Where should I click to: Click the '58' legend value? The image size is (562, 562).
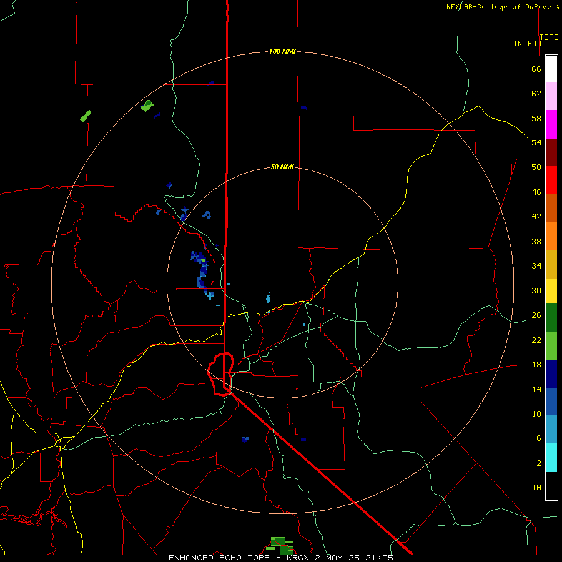pos(536,118)
